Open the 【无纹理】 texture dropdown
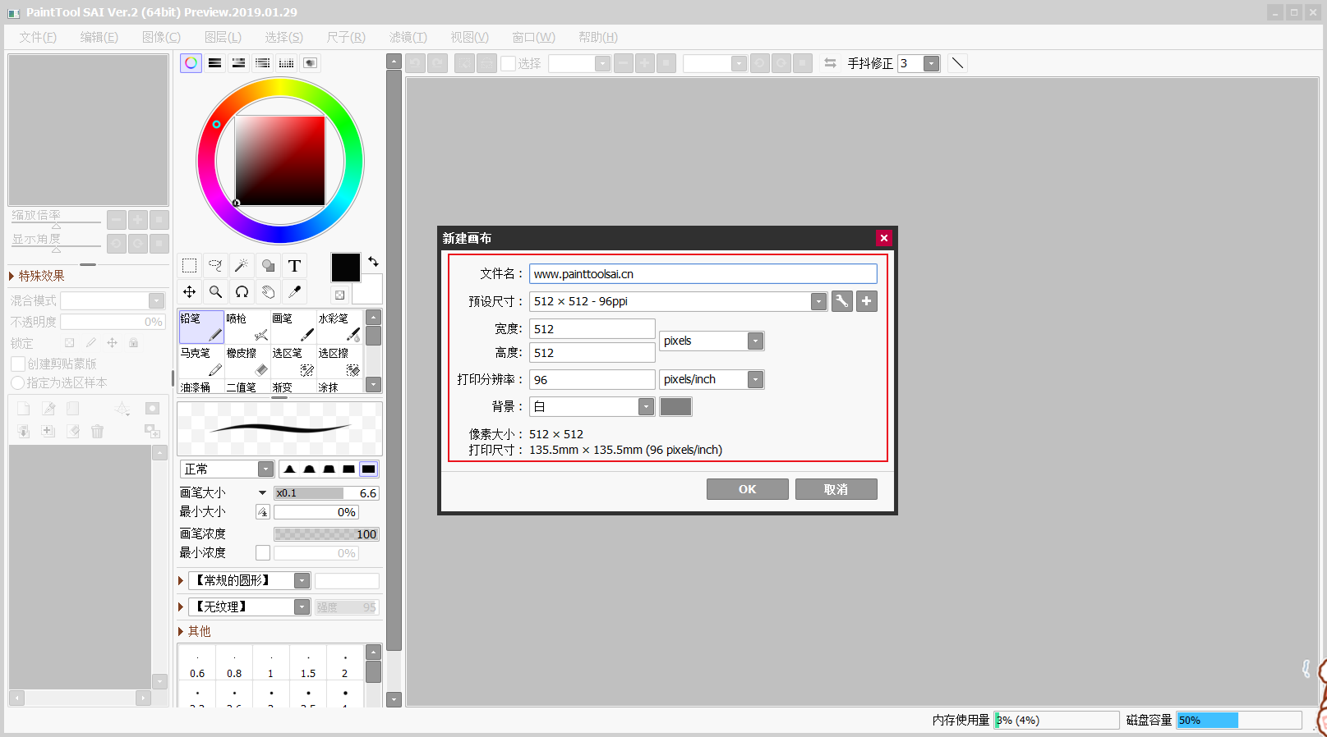The height and width of the screenshot is (737, 1327). point(302,607)
